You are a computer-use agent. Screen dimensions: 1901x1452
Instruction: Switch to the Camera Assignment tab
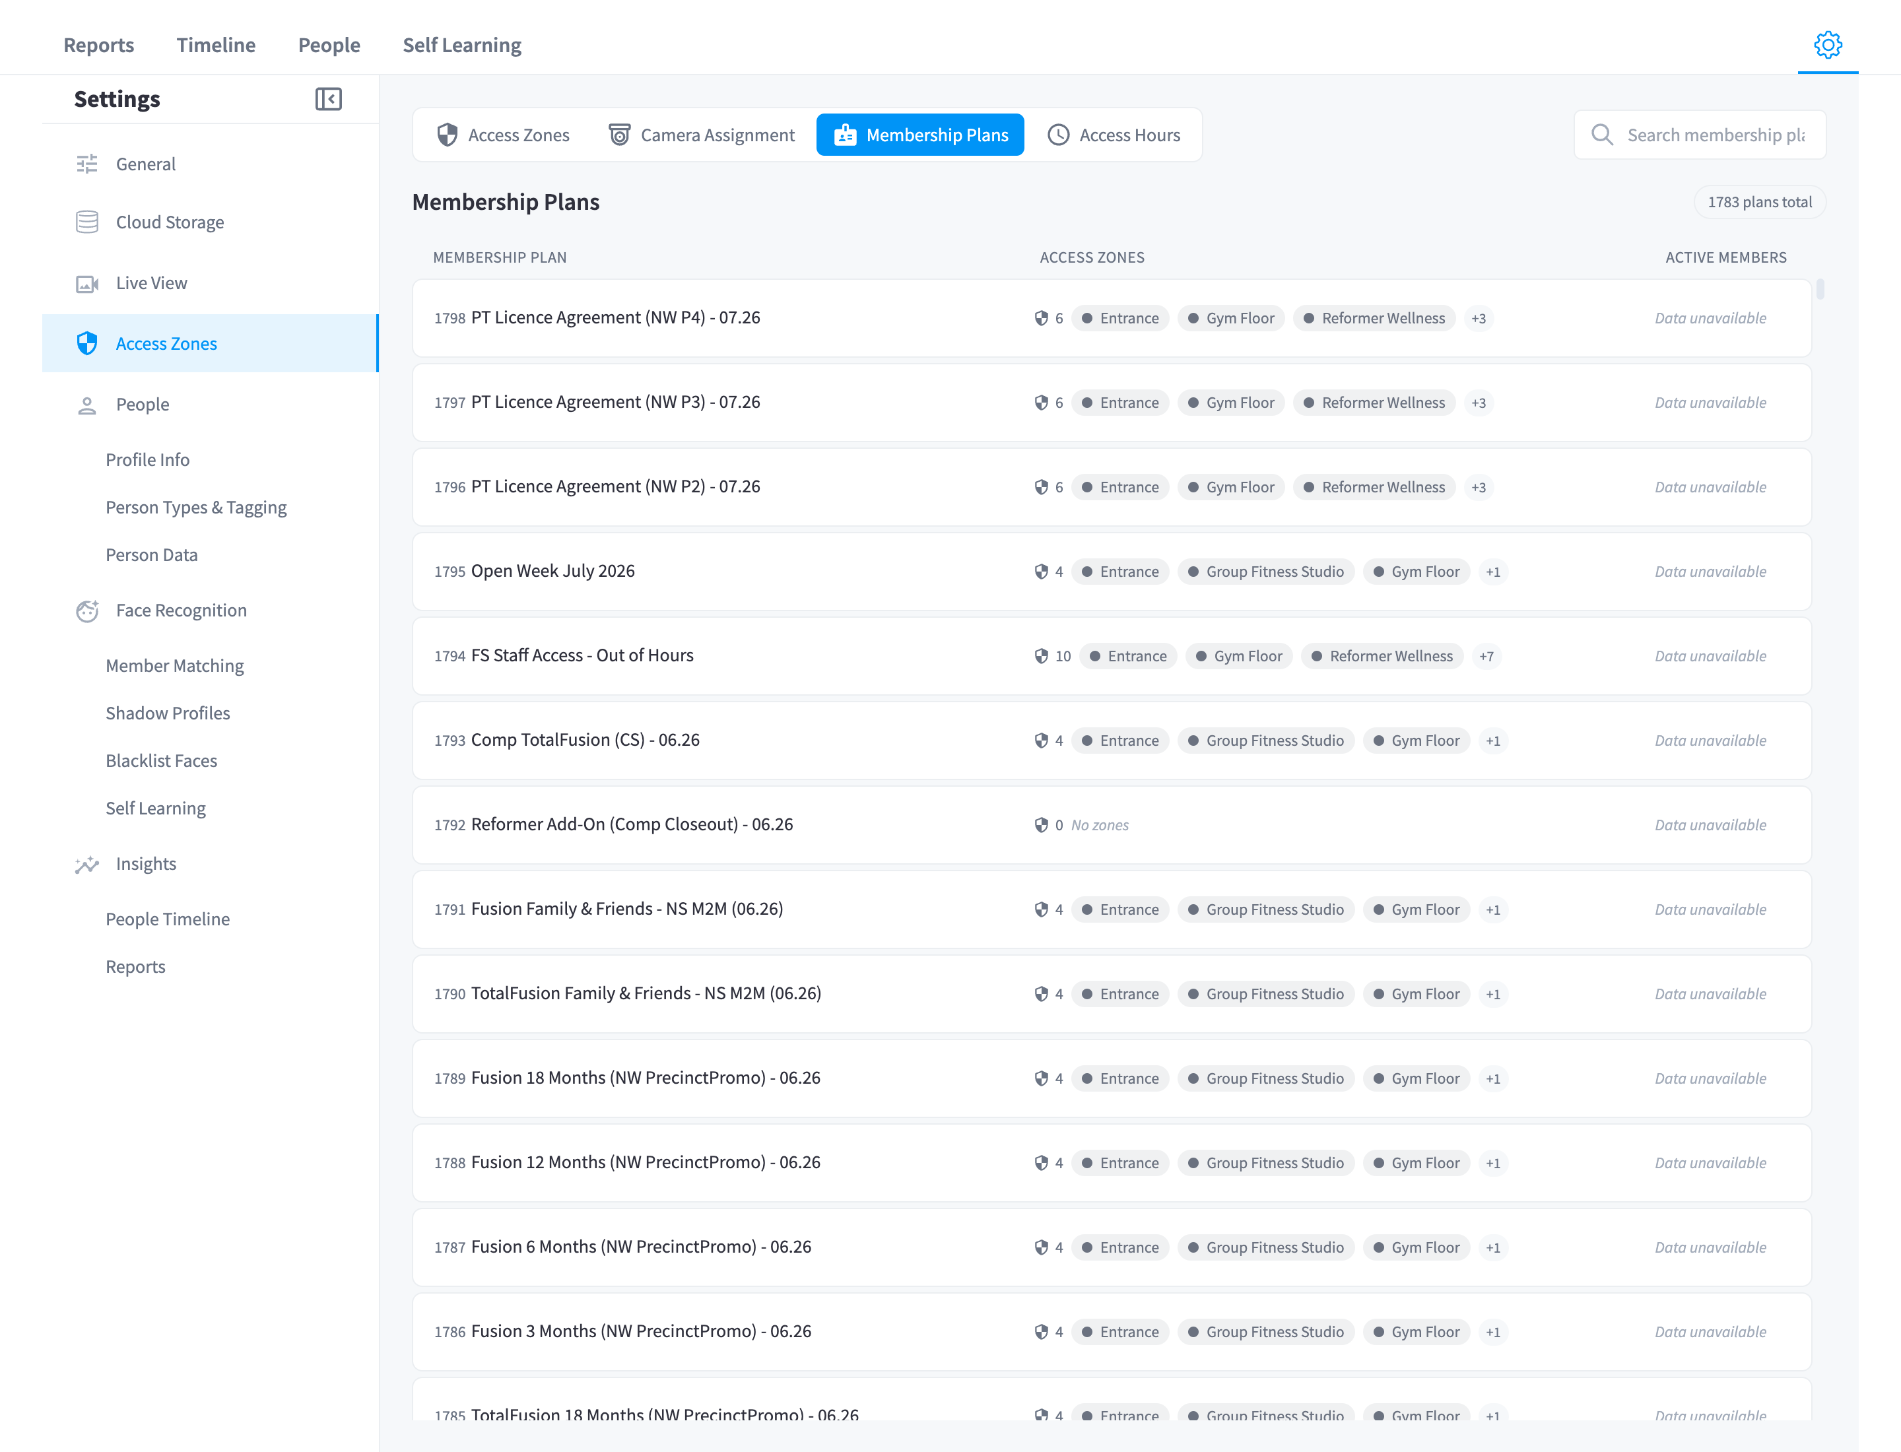[x=701, y=135]
